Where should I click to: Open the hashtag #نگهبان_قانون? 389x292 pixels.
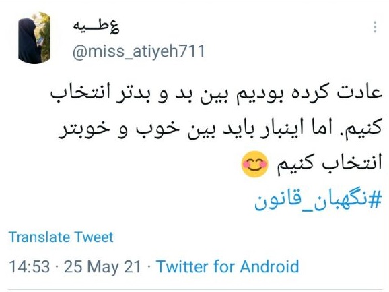(318, 201)
